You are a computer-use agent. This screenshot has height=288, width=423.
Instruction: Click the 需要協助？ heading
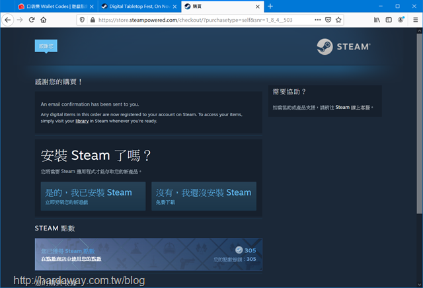coord(289,92)
